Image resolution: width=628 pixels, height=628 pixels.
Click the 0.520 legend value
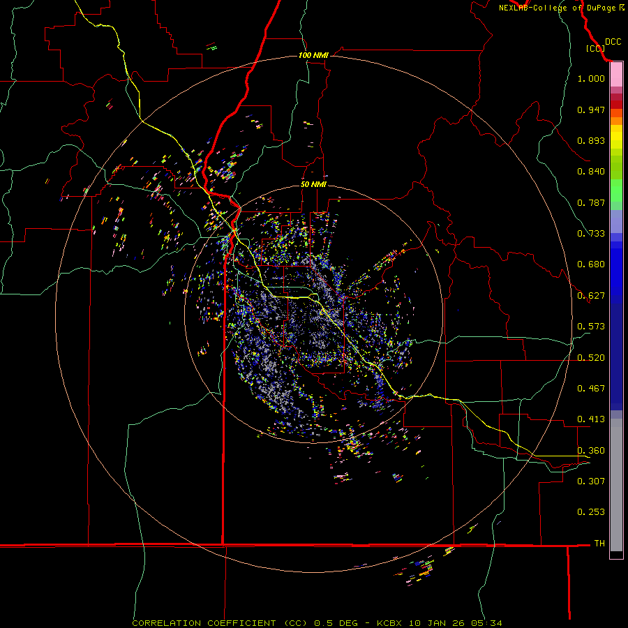click(x=591, y=358)
